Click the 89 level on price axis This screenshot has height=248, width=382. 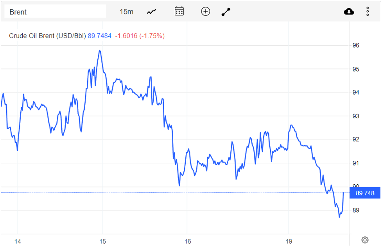pos(356,210)
